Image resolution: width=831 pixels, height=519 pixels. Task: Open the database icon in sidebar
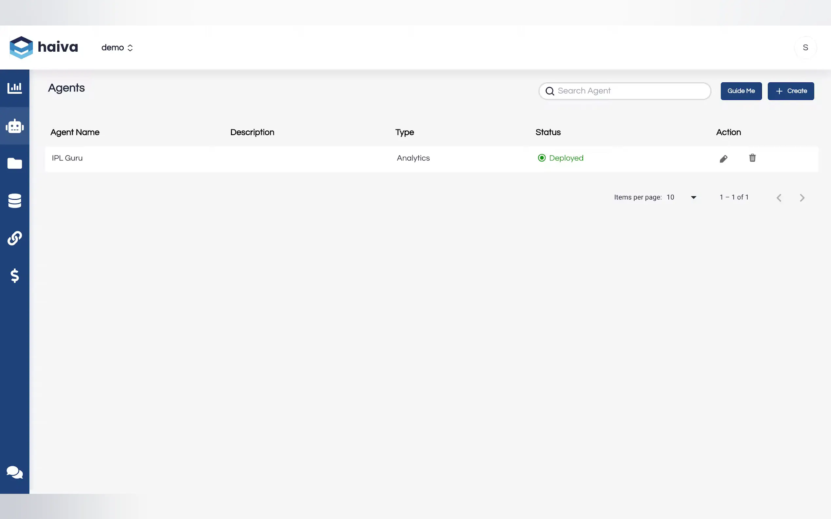click(x=14, y=201)
